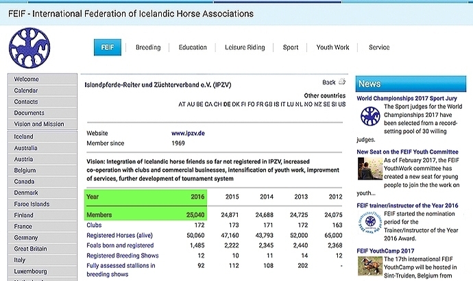Open the Trainer of the Year badge thumbnail
Image resolution: width=473 pixels, height=281 pixels.
click(370, 222)
